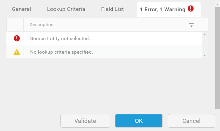Image resolution: width=220 pixels, height=131 pixels.
Task: Confirm with the blue OK button
Action: point(139,121)
